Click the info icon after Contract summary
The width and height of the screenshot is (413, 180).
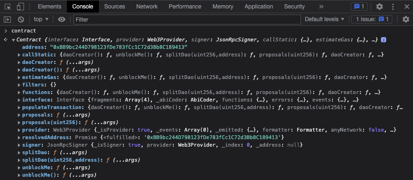383,40
